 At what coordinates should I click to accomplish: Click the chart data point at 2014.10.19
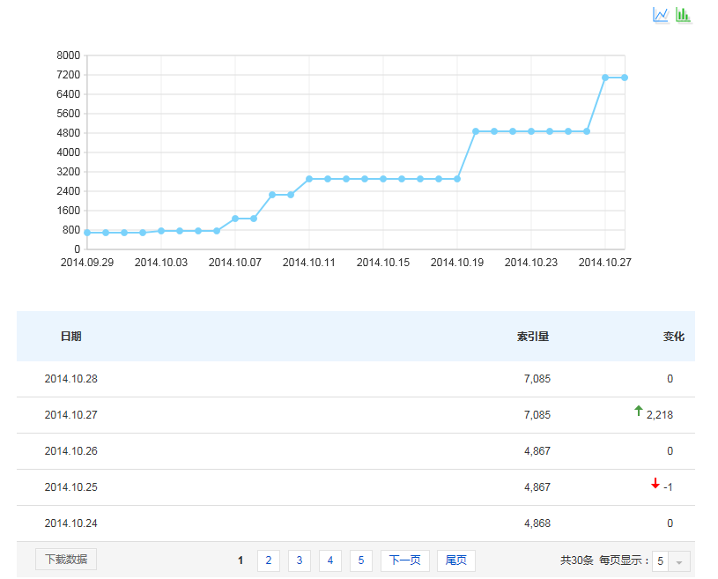tap(457, 179)
